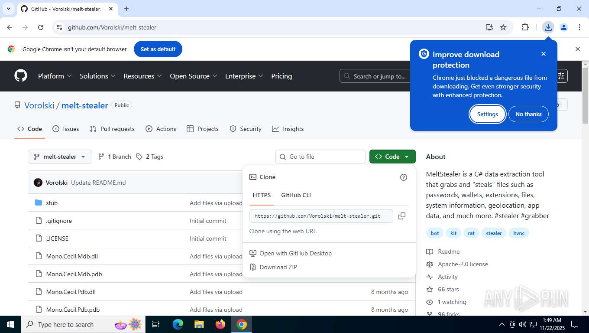
Task: Open Task View on taskbar
Action: pyautogui.click(x=156, y=324)
